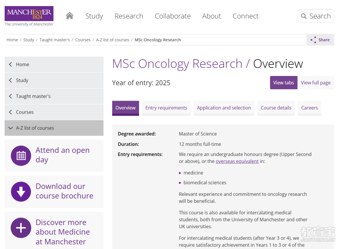
Task: Open the Collaborate top navigation menu
Action: point(173,16)
